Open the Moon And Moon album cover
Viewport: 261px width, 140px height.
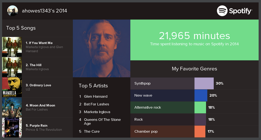12,107
